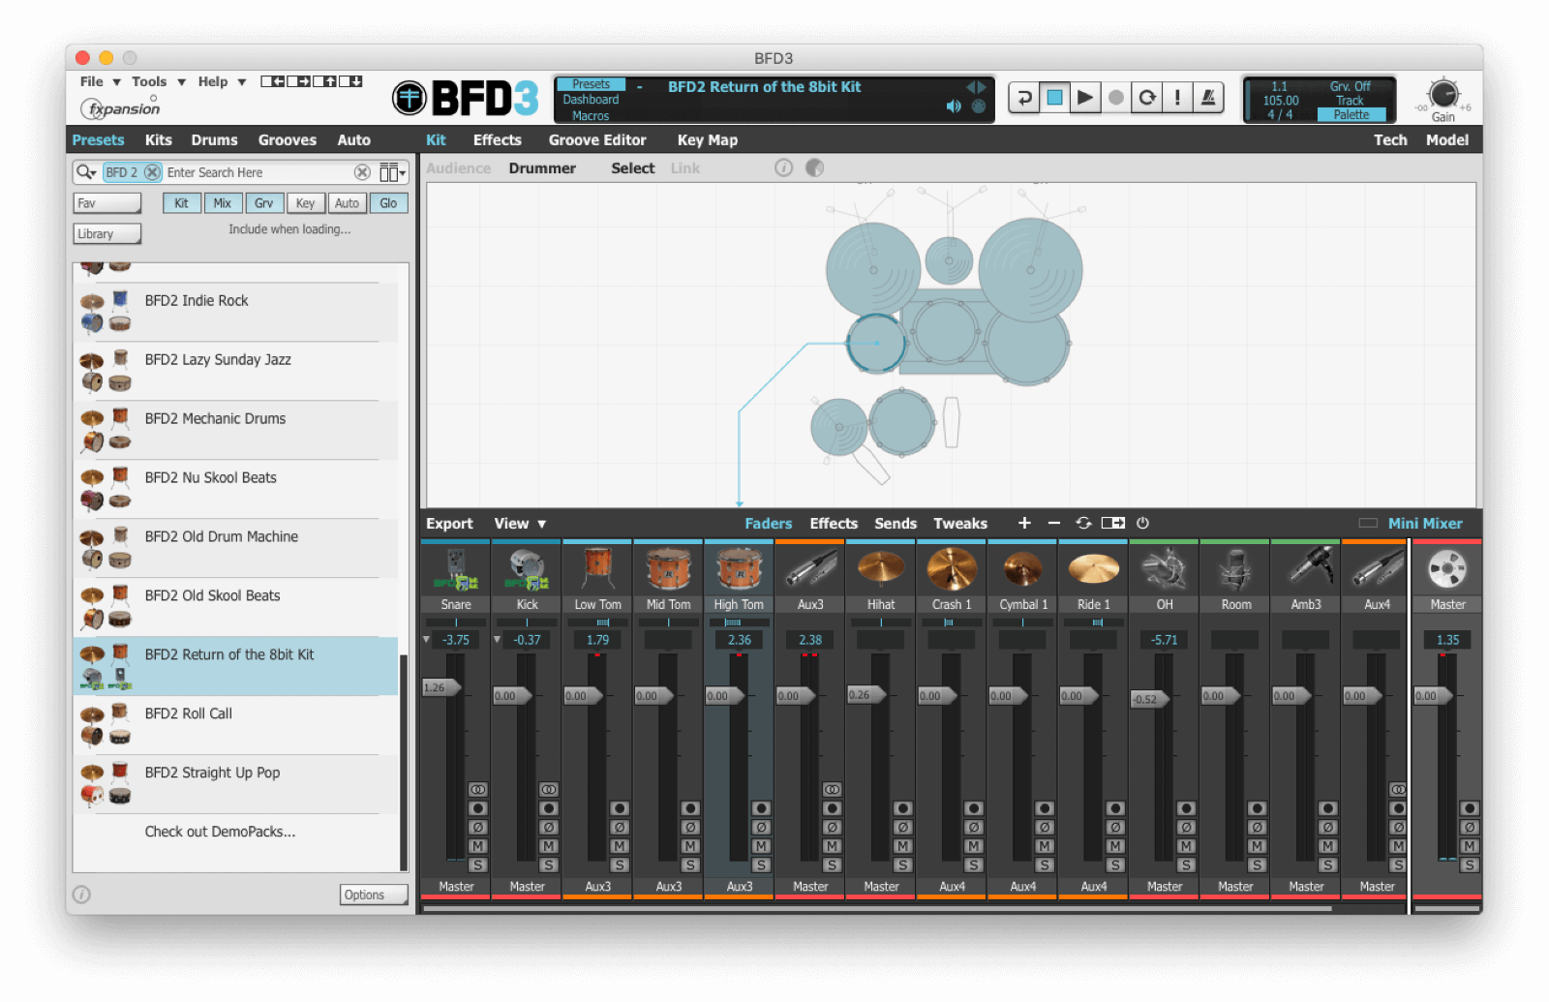Toggle the loop cycle transport button
This screenshot has height=1002, width=1549.
1147,97
